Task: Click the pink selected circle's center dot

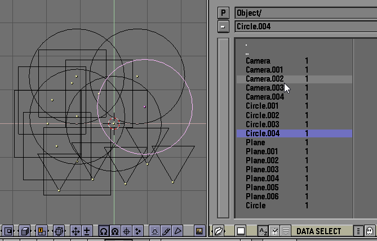Action: point(145,106)
